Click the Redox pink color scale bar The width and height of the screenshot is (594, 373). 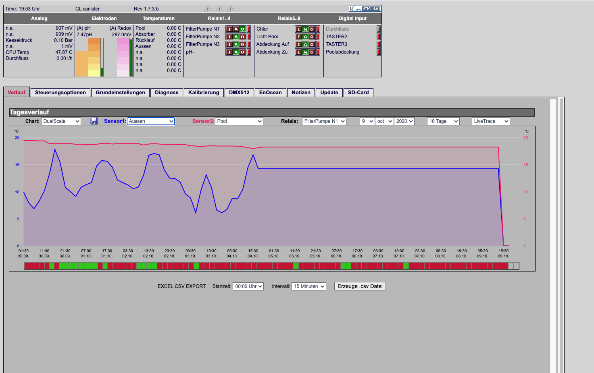(123, 57)
